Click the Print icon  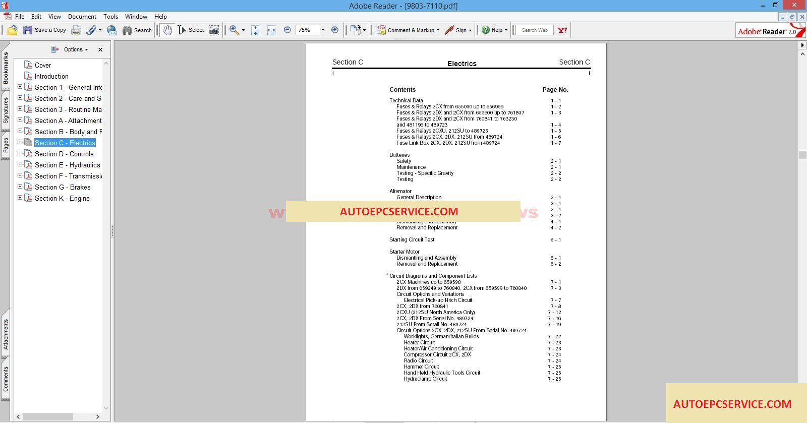76,30
